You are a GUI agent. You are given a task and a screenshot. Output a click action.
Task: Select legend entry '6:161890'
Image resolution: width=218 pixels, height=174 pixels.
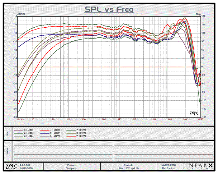55,136
